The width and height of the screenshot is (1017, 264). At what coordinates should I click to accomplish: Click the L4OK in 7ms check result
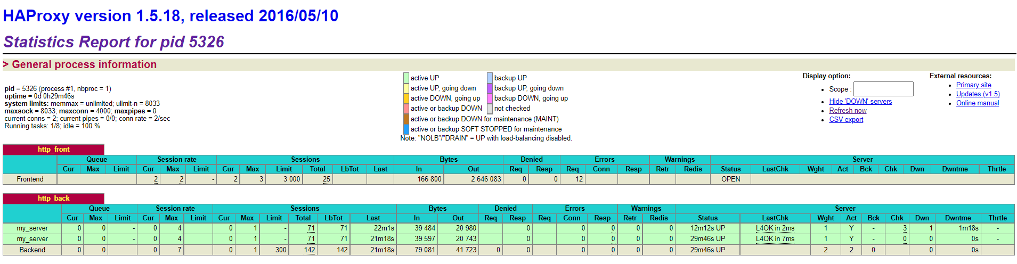(775, 239)
